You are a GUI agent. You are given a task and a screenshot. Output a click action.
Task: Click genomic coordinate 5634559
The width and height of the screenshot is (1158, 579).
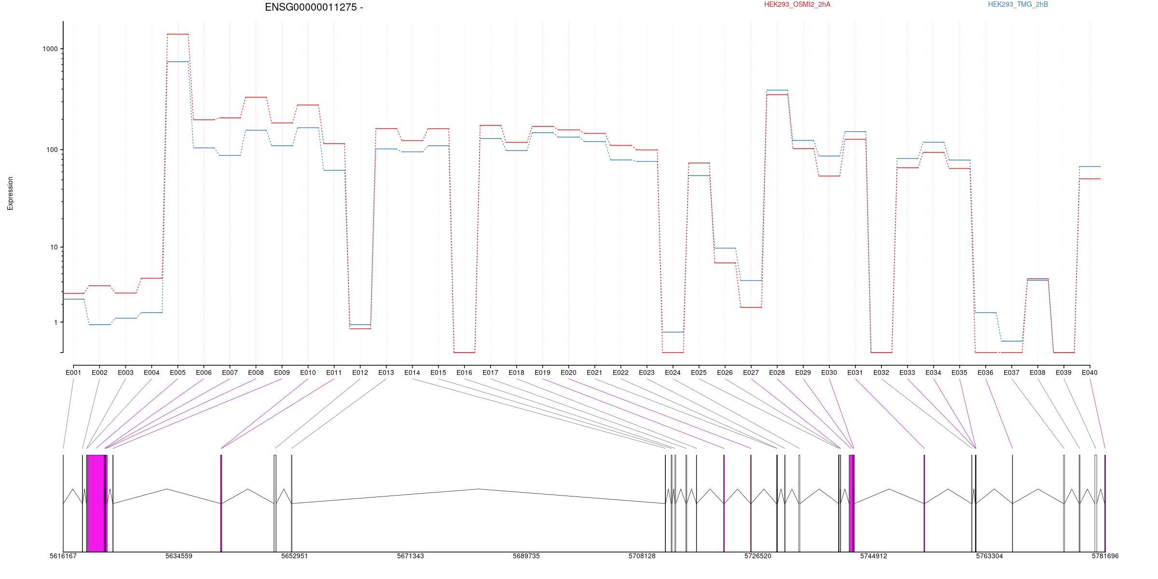point(179,556)
